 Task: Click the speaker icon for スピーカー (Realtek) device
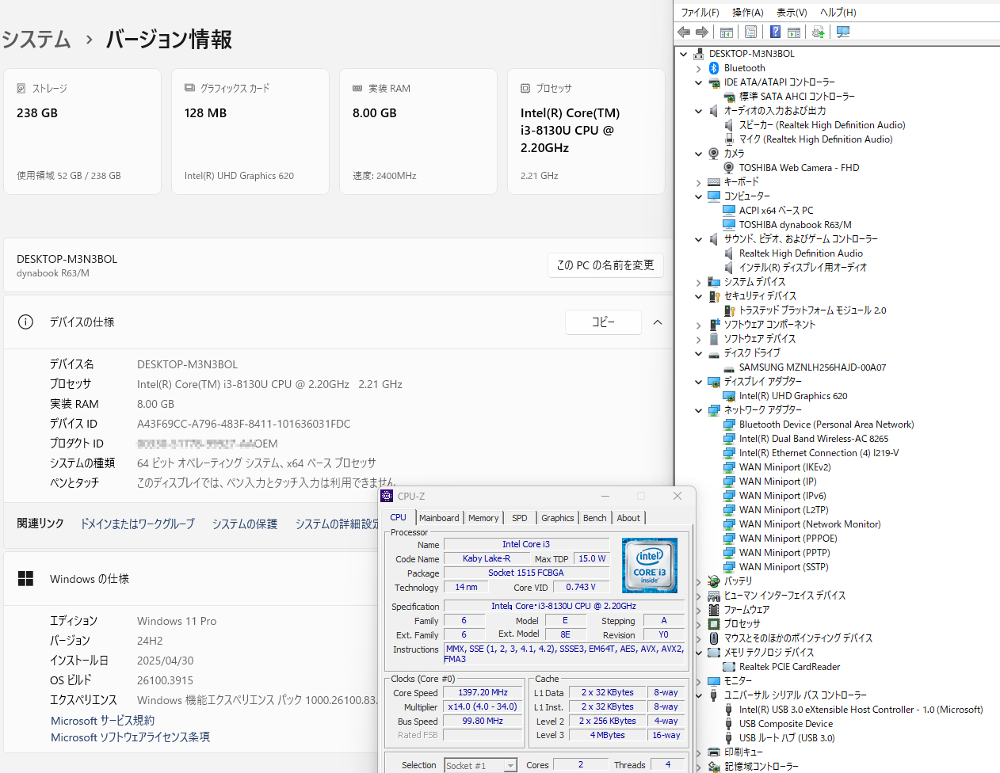click(729, 125)
